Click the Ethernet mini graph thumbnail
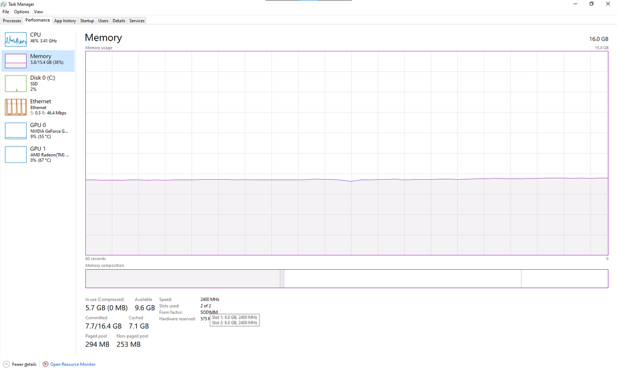The height and width of the screenshot is (373, 617). pyautogui.click(x=15, y=107)
